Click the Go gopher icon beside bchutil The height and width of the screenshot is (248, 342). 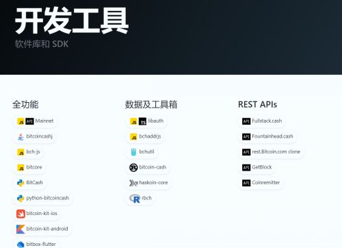coord(133,152)
